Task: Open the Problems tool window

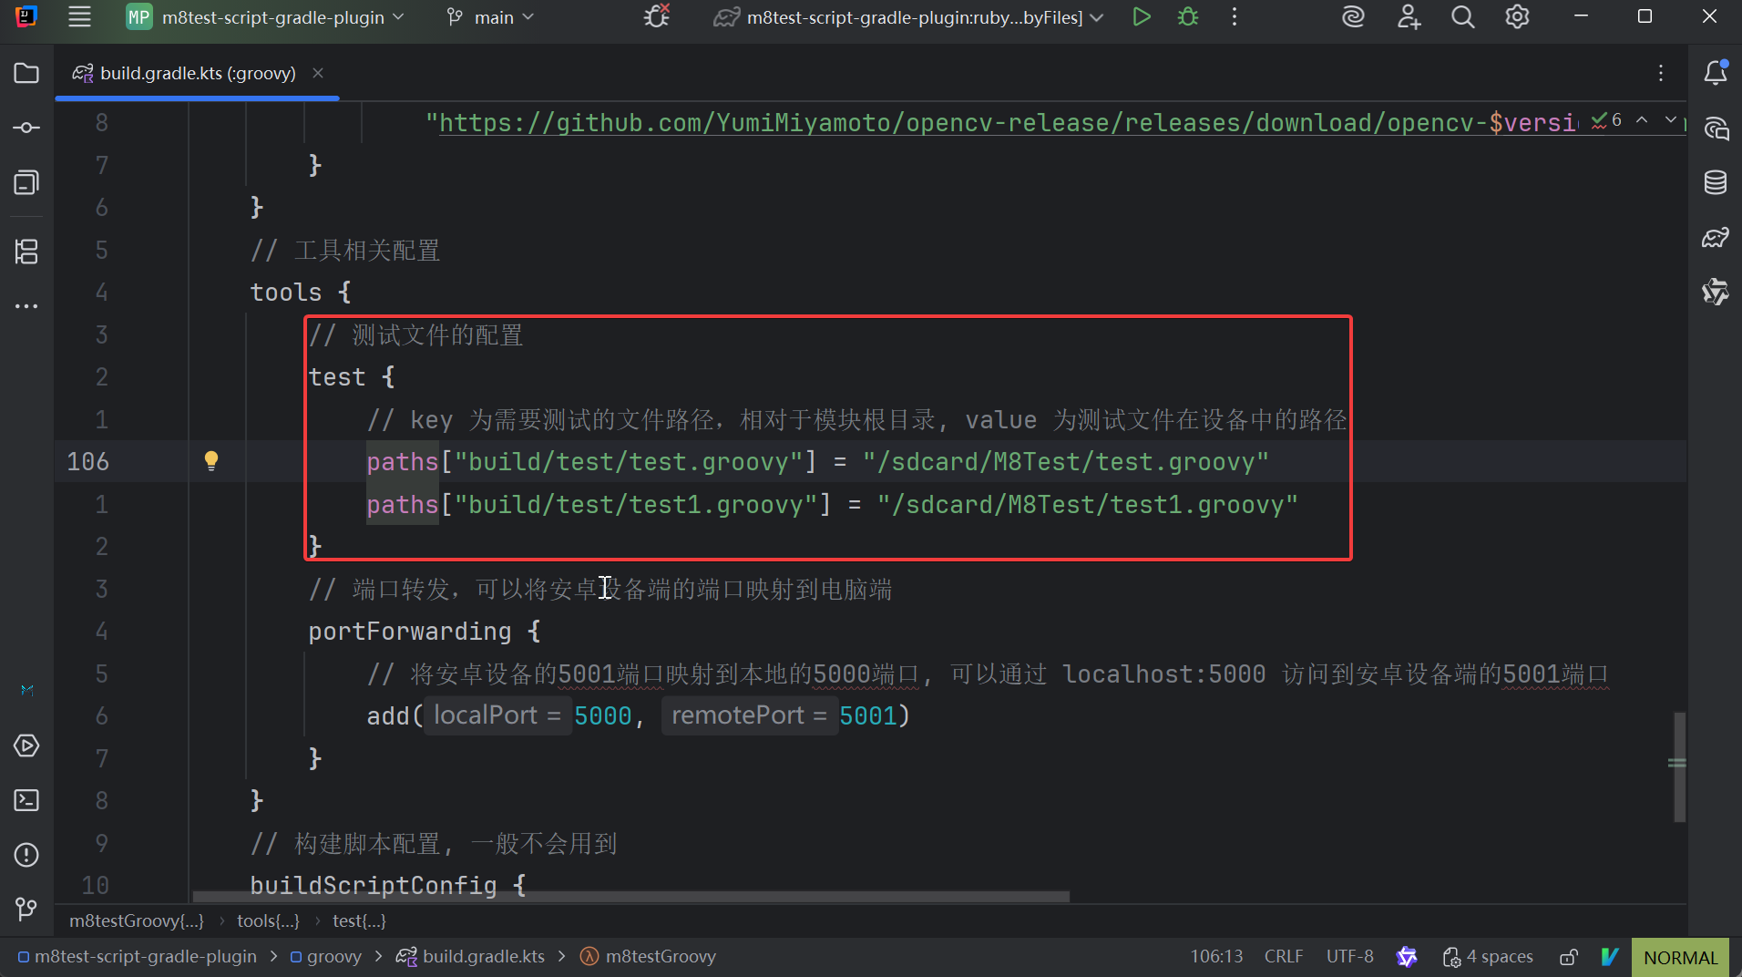Action: pyautogui.click(x=26, y=855)
